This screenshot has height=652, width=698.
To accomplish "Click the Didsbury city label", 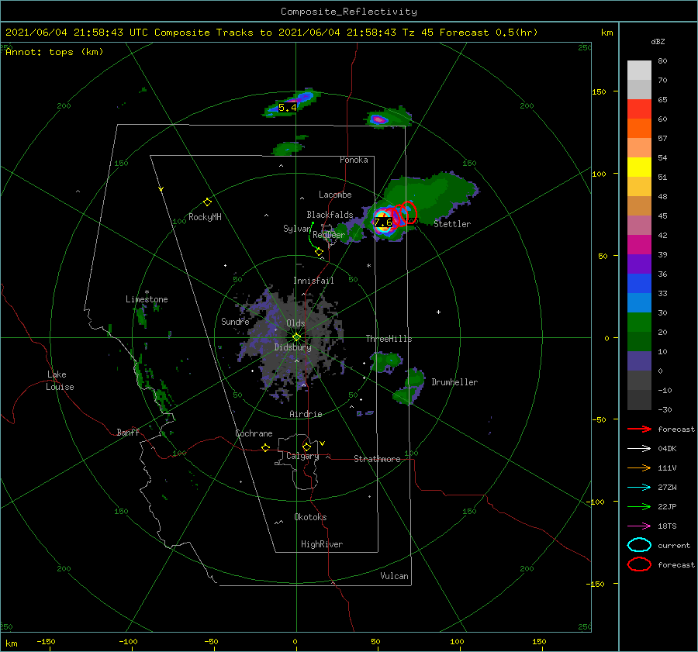I will pyautogui.click(x=292, y=347).
